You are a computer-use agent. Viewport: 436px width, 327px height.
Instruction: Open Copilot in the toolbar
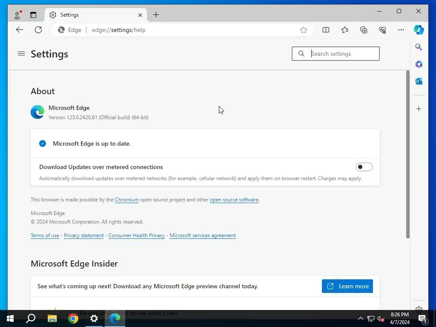coord(419,30)
